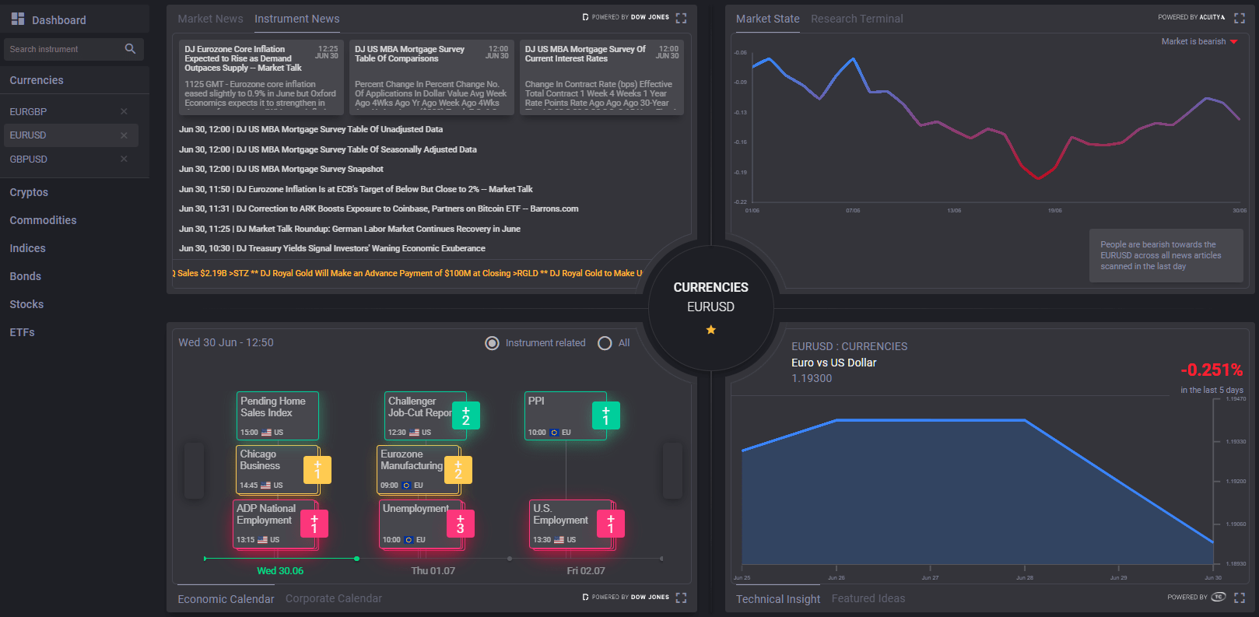Remove EURGBP from the currencies list
This screenshot has height=617, width=1259.
pos(124,111)
